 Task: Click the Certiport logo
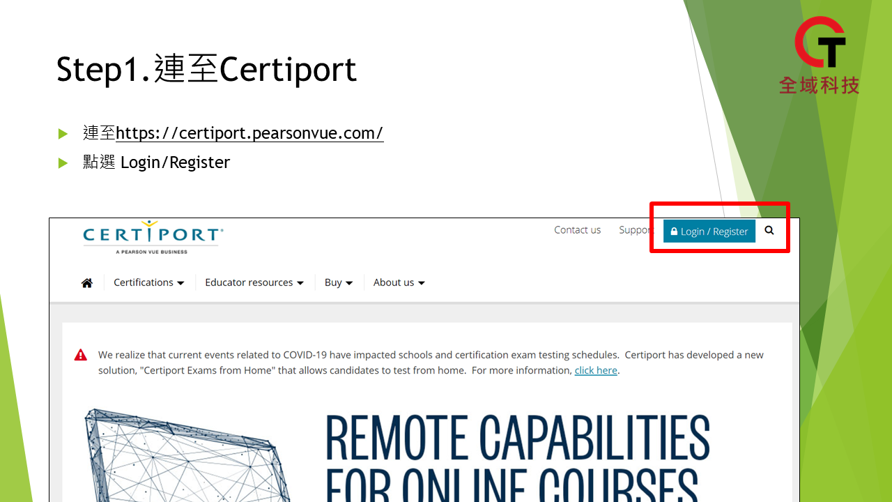tap(153, 238)
